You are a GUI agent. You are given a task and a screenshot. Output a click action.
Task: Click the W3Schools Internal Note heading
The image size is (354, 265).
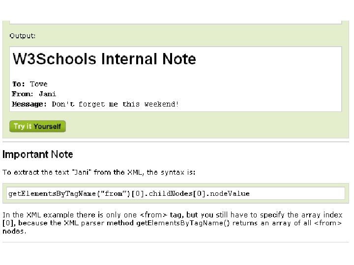[x=104, y=59]
